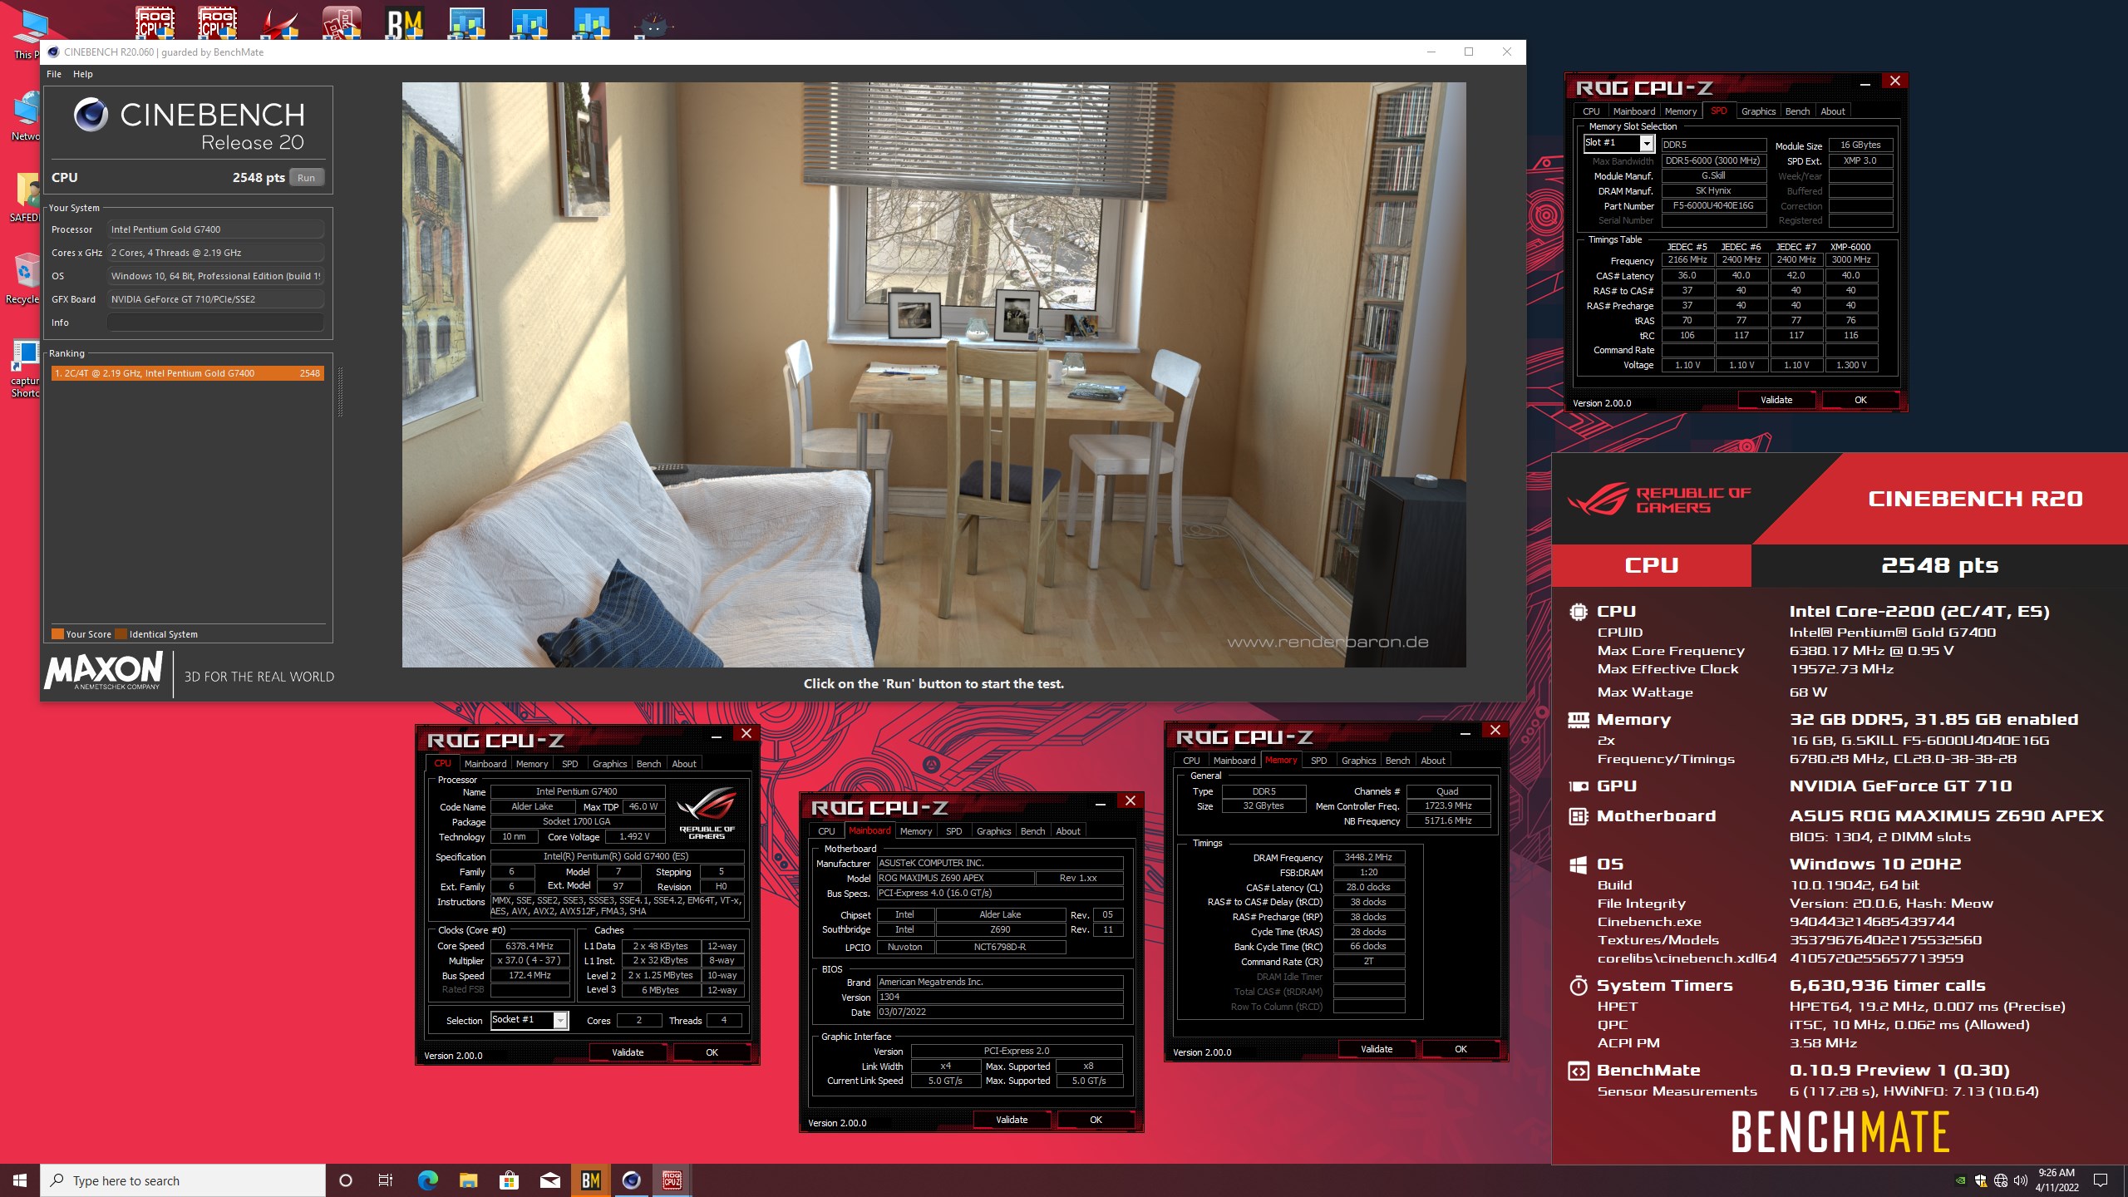Open the Windows Start menu

[x=20, y=1180]
